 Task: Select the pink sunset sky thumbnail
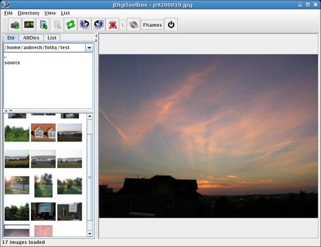coord(43,231)
